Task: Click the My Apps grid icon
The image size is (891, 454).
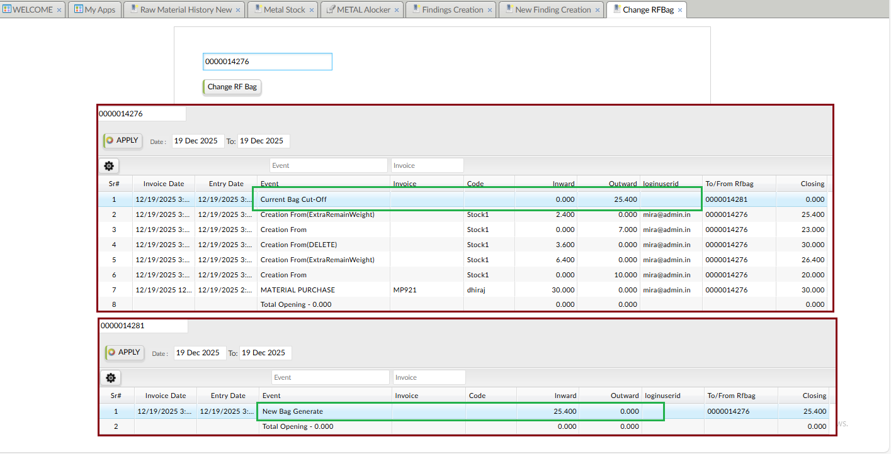Action: click(x=79, y=9)
